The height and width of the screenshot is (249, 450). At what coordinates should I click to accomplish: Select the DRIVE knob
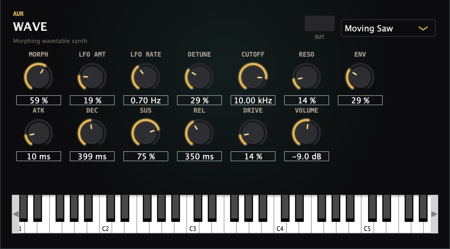(x=253, y=133)
